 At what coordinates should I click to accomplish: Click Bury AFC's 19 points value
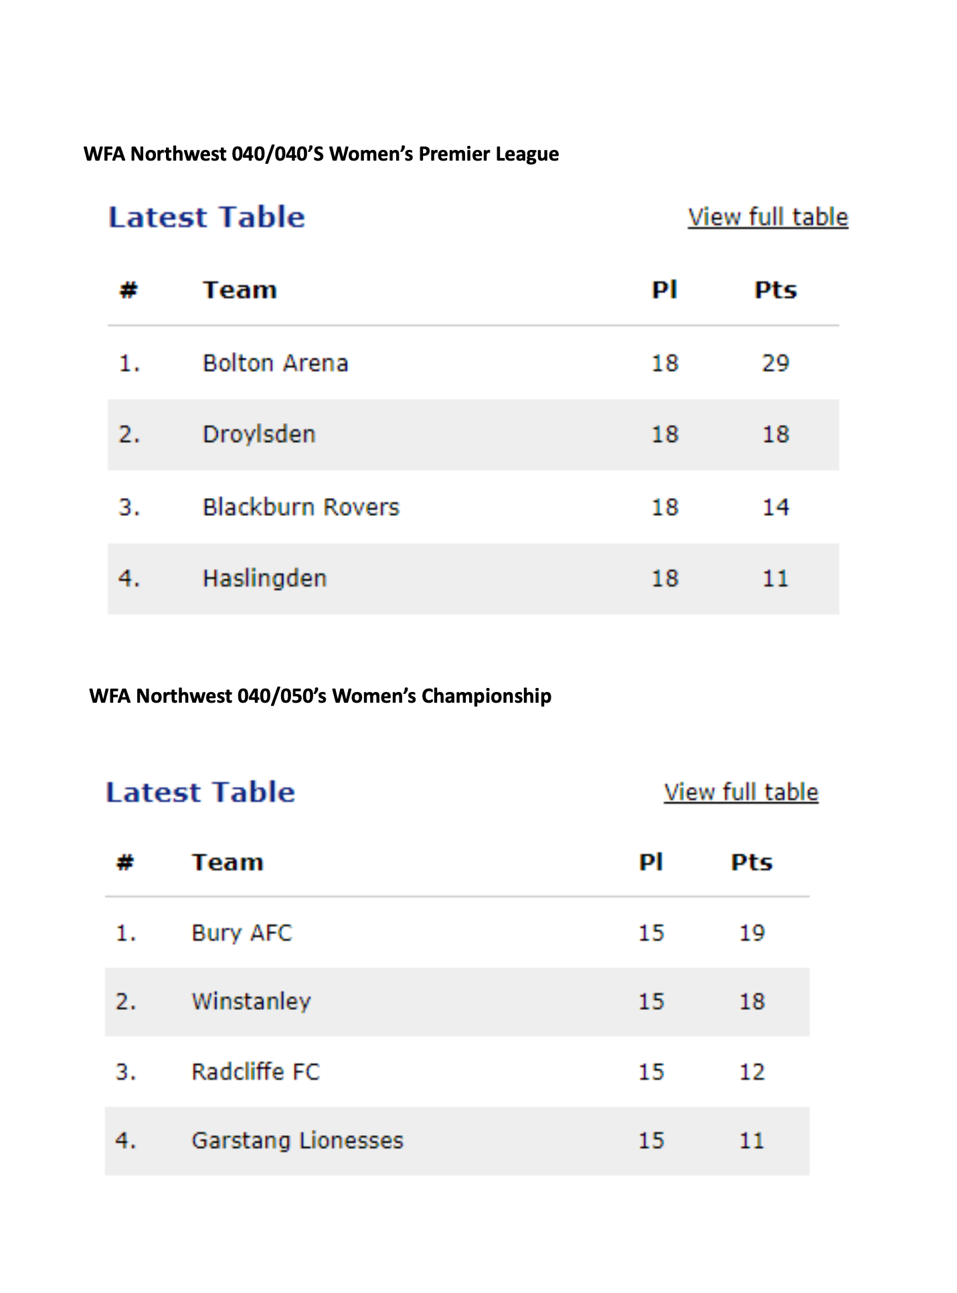click(x=752, y=933)
